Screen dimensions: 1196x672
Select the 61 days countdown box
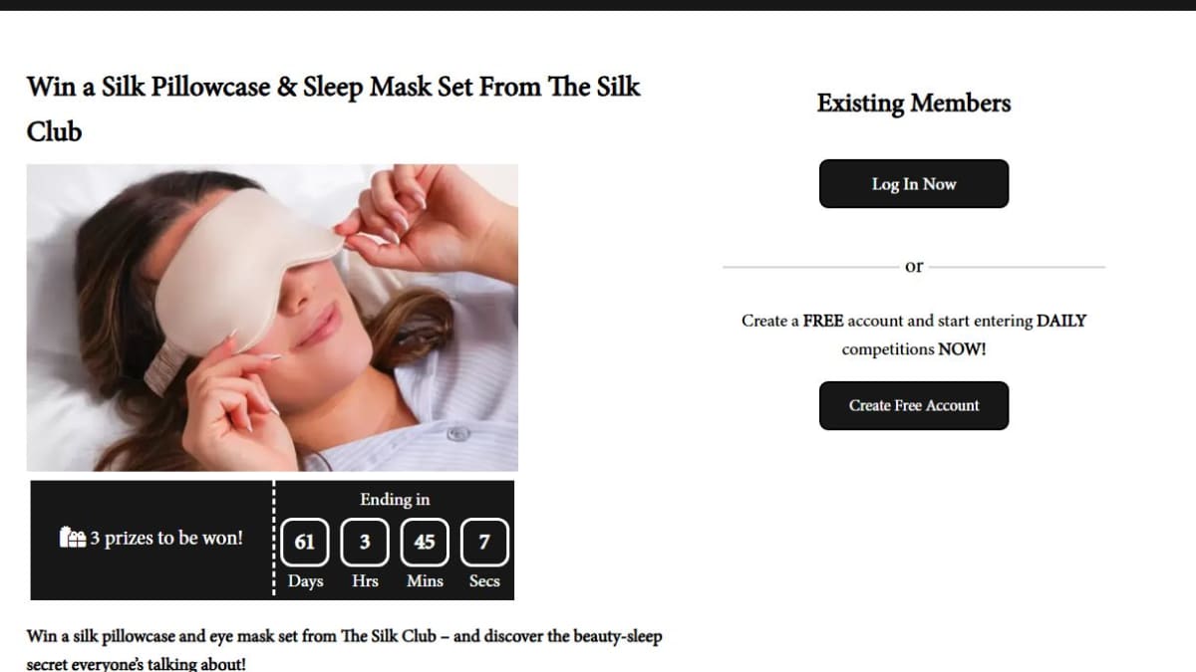point(305,543)
